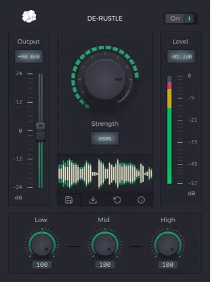Click the Mid label text
Viewport: 211px width, 282px height.
coord(104,220)
